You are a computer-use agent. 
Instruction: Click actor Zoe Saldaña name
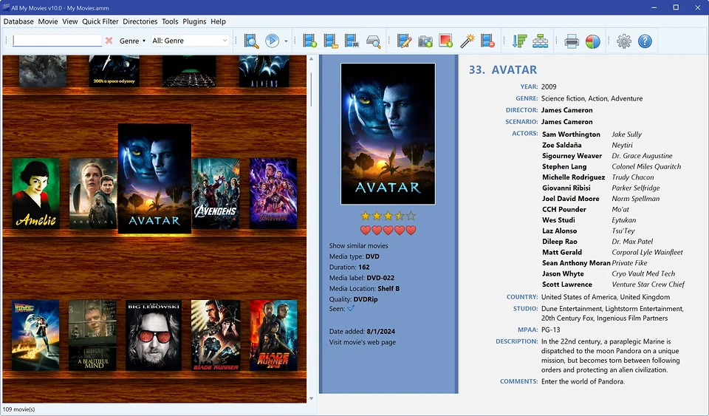[561, 145]
